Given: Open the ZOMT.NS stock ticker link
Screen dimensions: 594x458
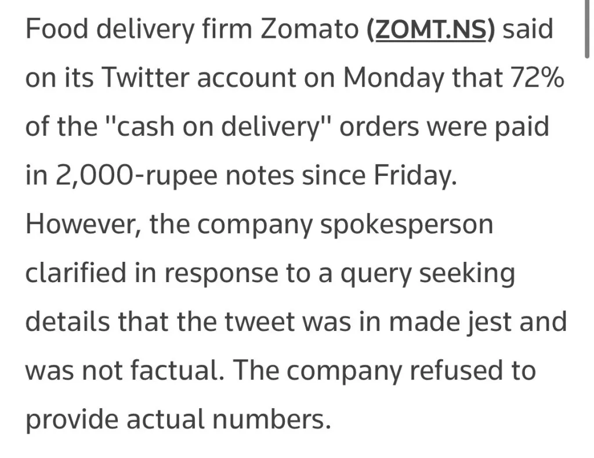Looking at the screenshot, I should (x=432, y=30).
